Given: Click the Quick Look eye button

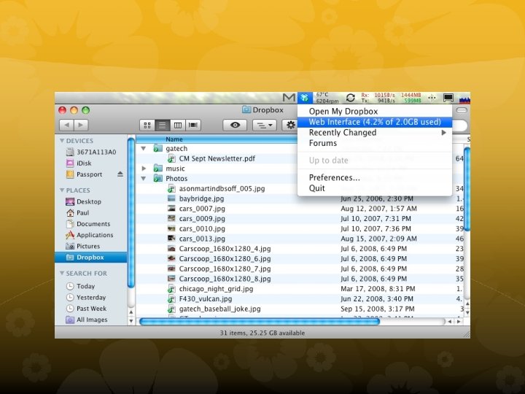Looking at the screenshot, I should point(235,125).
